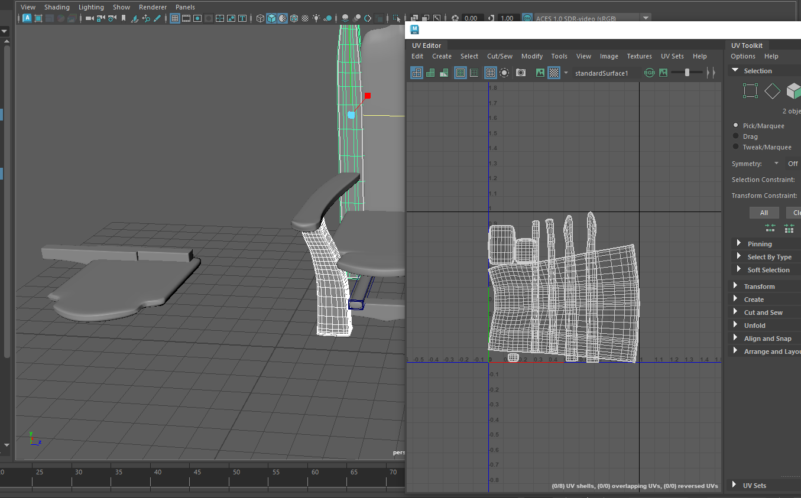Open the Textures menu in UV Editor

coord(639,56)
